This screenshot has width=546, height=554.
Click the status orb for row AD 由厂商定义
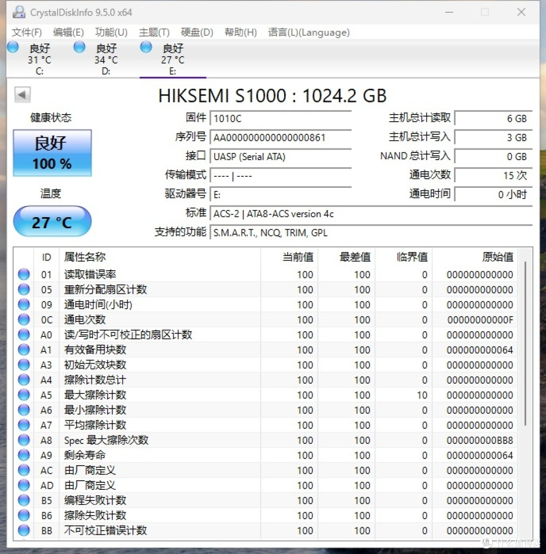tap(24, 485)
